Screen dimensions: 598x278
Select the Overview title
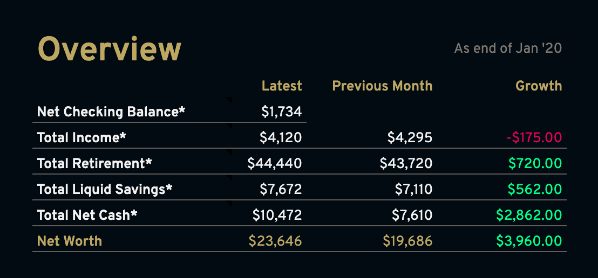(110, 50)
